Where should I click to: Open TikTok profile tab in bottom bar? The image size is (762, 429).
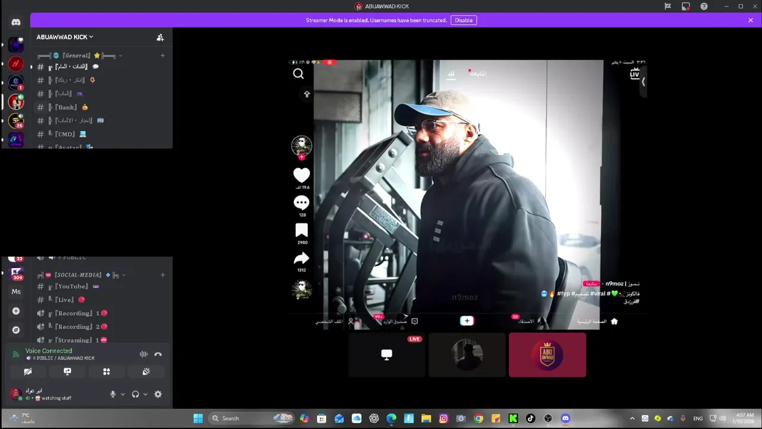[x=334, y=321]
